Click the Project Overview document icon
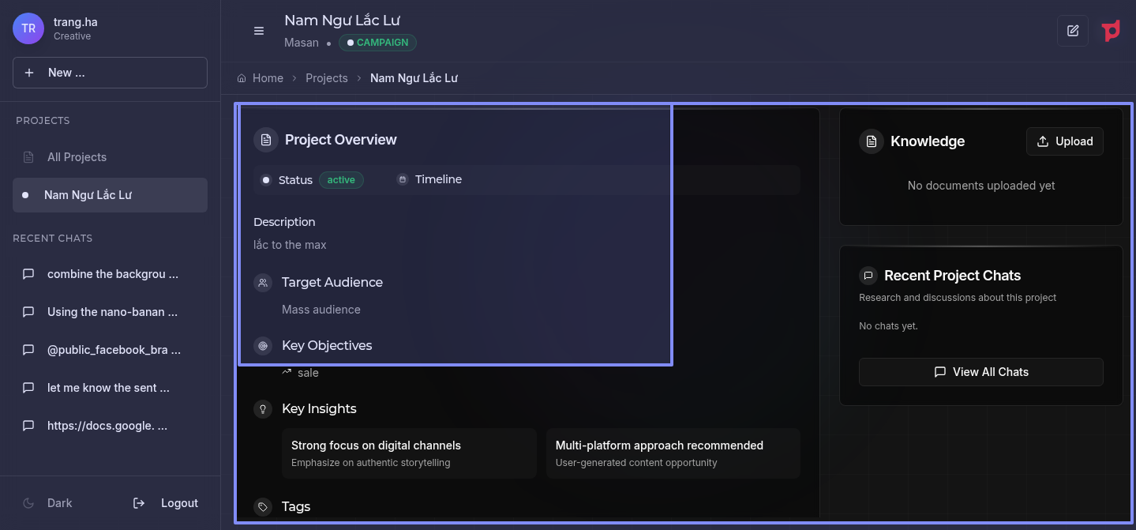This screenshot has height=530, width=1136. point(266,140)
